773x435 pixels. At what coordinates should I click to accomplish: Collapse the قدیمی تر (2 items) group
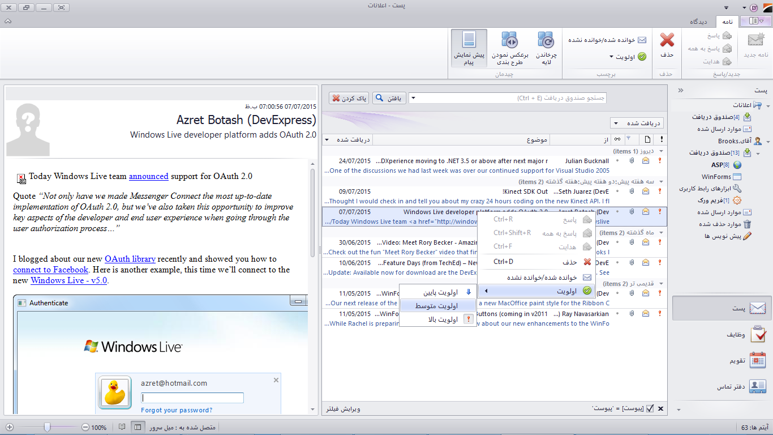(x=662, y=284)
